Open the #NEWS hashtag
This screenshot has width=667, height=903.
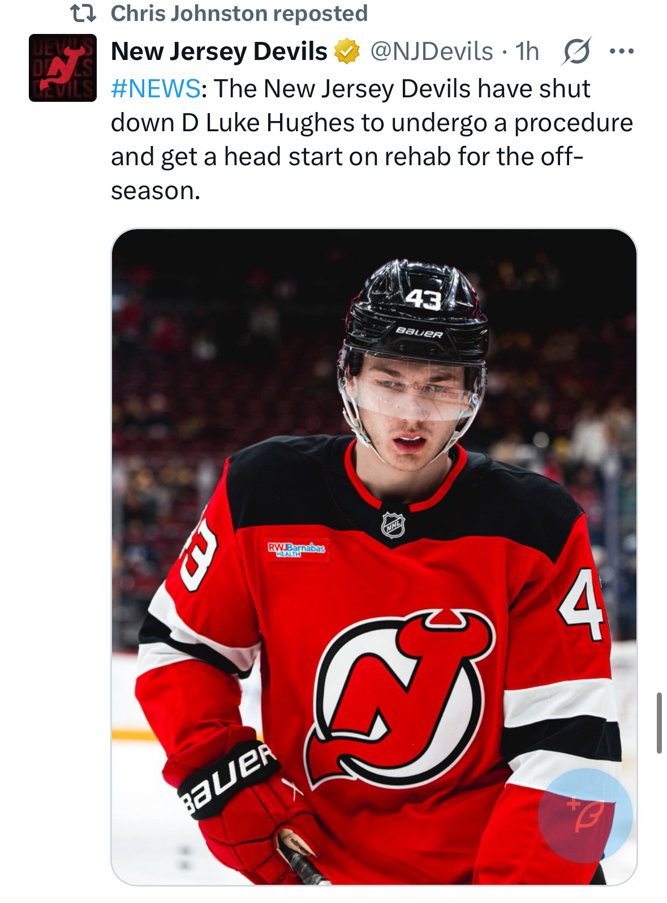(156, 89)
